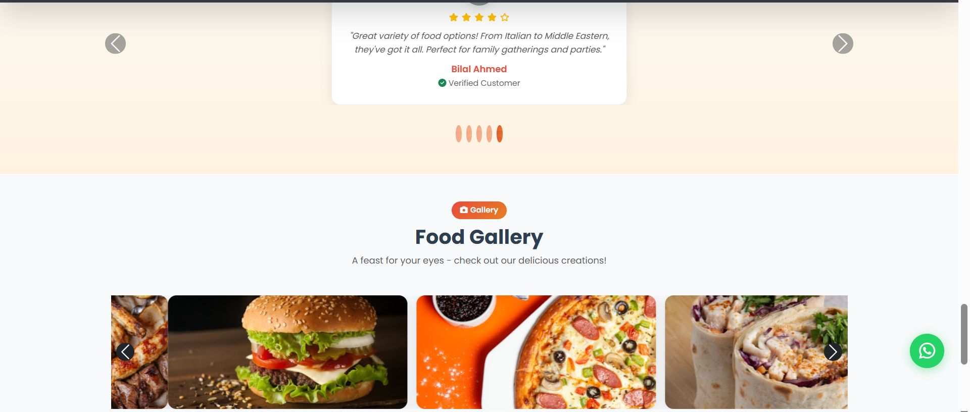The height and width of the screenshot is (412, 970).
Task: Open the pizza gallery photo
Action: click(x=536, y=352)
